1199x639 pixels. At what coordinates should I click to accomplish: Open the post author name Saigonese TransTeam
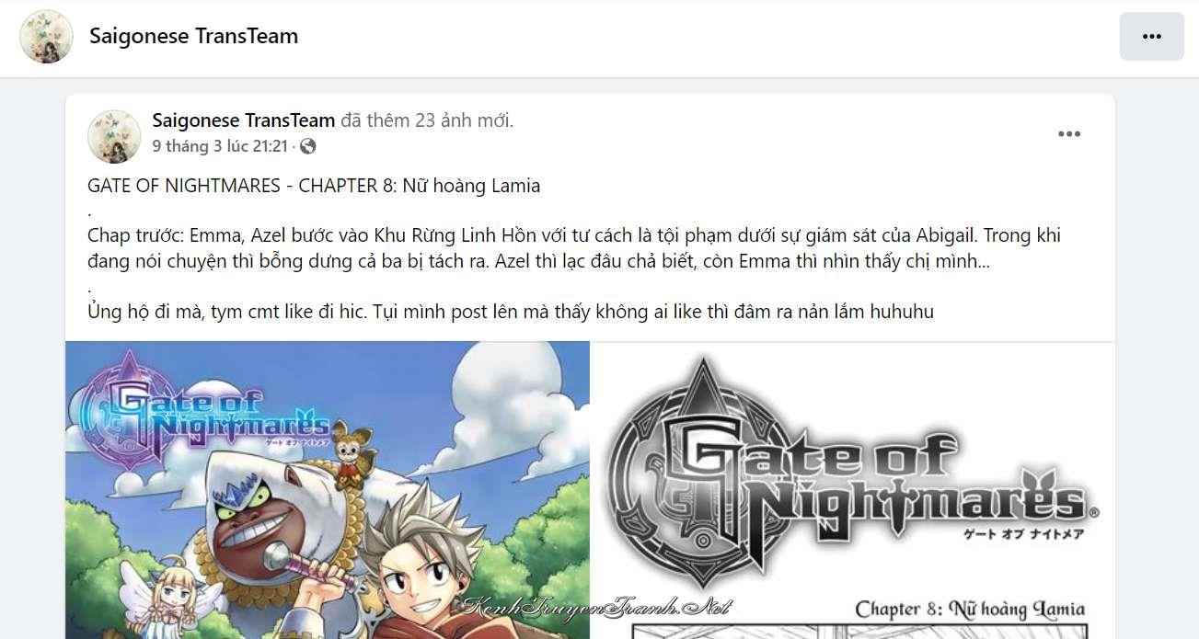click(x=243, y=120)
